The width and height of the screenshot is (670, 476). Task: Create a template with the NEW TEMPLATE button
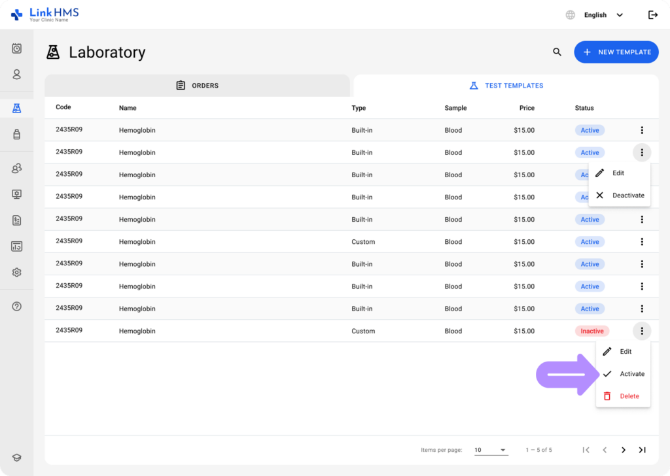click(616, 52)
